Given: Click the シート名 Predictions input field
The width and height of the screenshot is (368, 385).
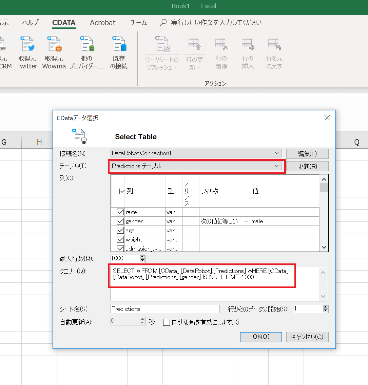Looking at the screenshot, I should pos(165,309).
